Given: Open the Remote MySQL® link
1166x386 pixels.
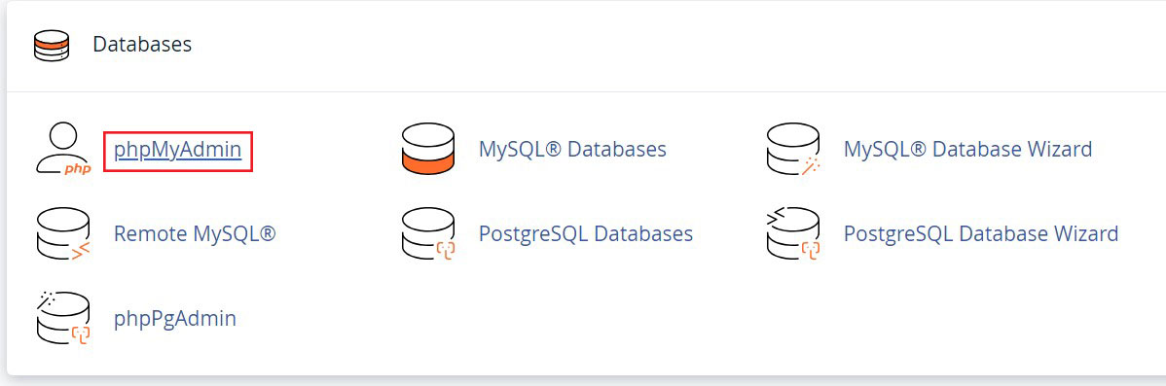Looking at the screenshot, I should [195, 233].
